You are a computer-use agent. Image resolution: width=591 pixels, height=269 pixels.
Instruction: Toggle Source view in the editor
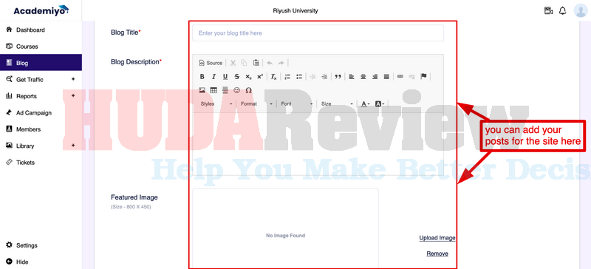coord(211,63)
